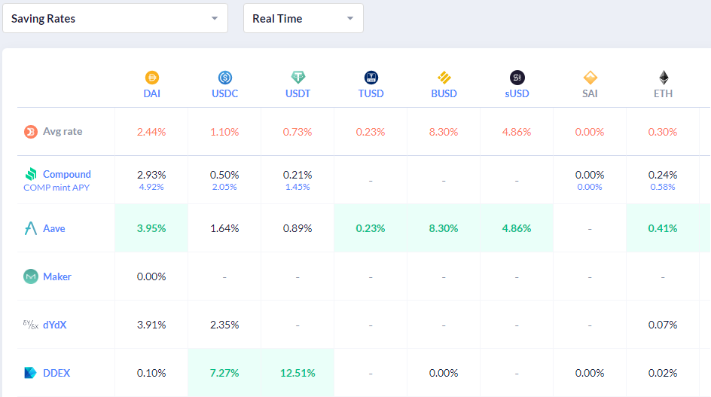The height and width of the screenshot is (397, 711).
Task: Select the TUSD column header label
Action: [371, 93]
